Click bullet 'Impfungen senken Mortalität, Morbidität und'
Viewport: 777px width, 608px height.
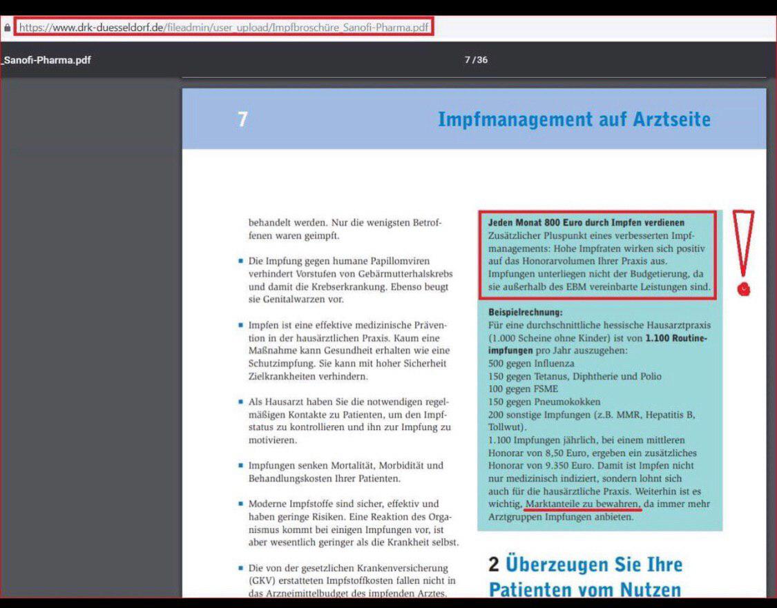point(346,466)
